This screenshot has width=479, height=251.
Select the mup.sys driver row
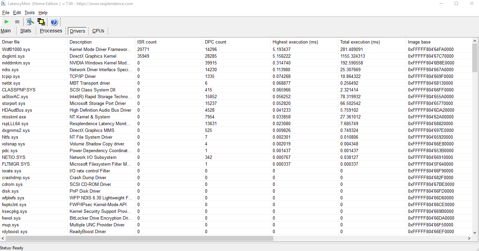236,225
